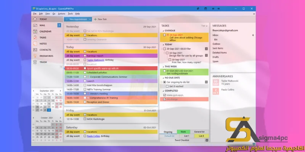Click previous arrow of October 2021 mini calendar

click(x=34, y=118)
